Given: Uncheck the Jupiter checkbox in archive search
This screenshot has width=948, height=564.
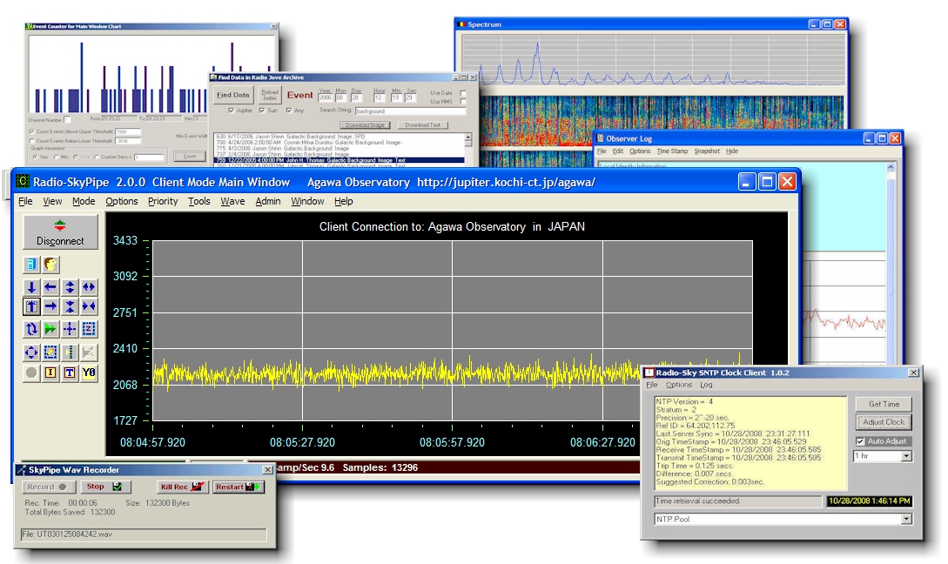Looking at the screenshot, I should [231, 111].
